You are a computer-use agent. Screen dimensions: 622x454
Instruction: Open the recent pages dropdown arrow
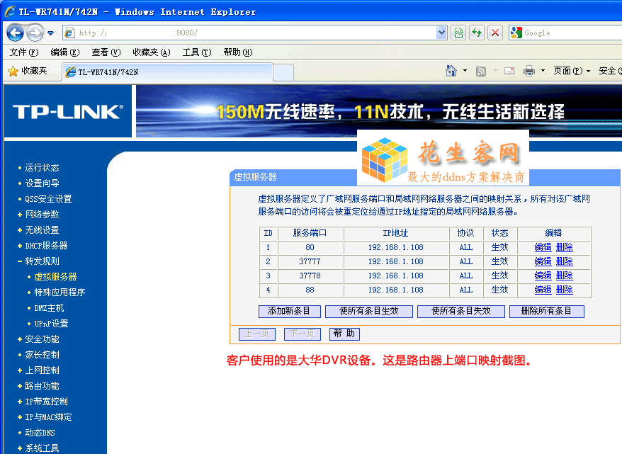[51, 33]
